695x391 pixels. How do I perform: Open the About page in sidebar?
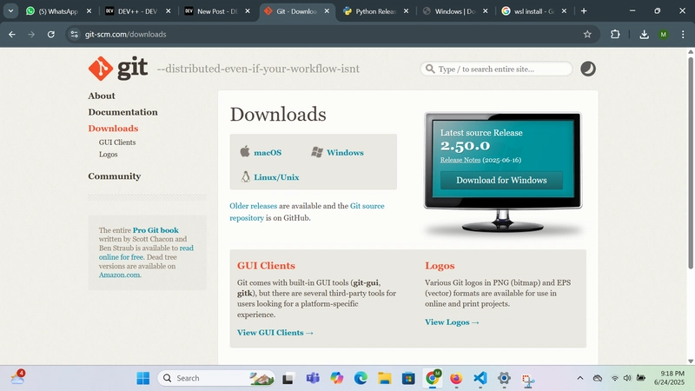click(102, 96)
